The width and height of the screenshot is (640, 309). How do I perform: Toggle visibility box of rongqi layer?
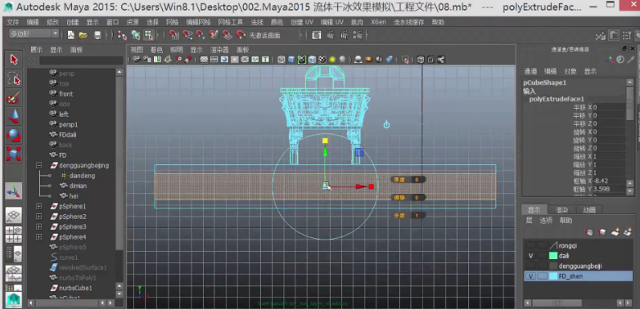[530, 246]
